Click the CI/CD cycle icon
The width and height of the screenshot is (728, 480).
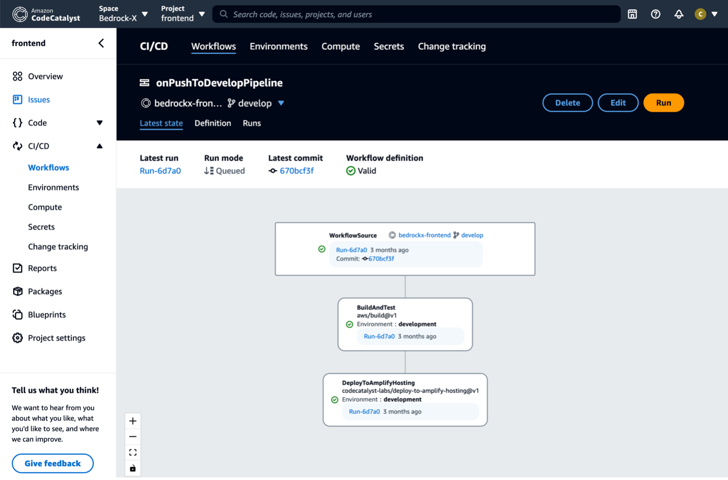click(17, 146)
